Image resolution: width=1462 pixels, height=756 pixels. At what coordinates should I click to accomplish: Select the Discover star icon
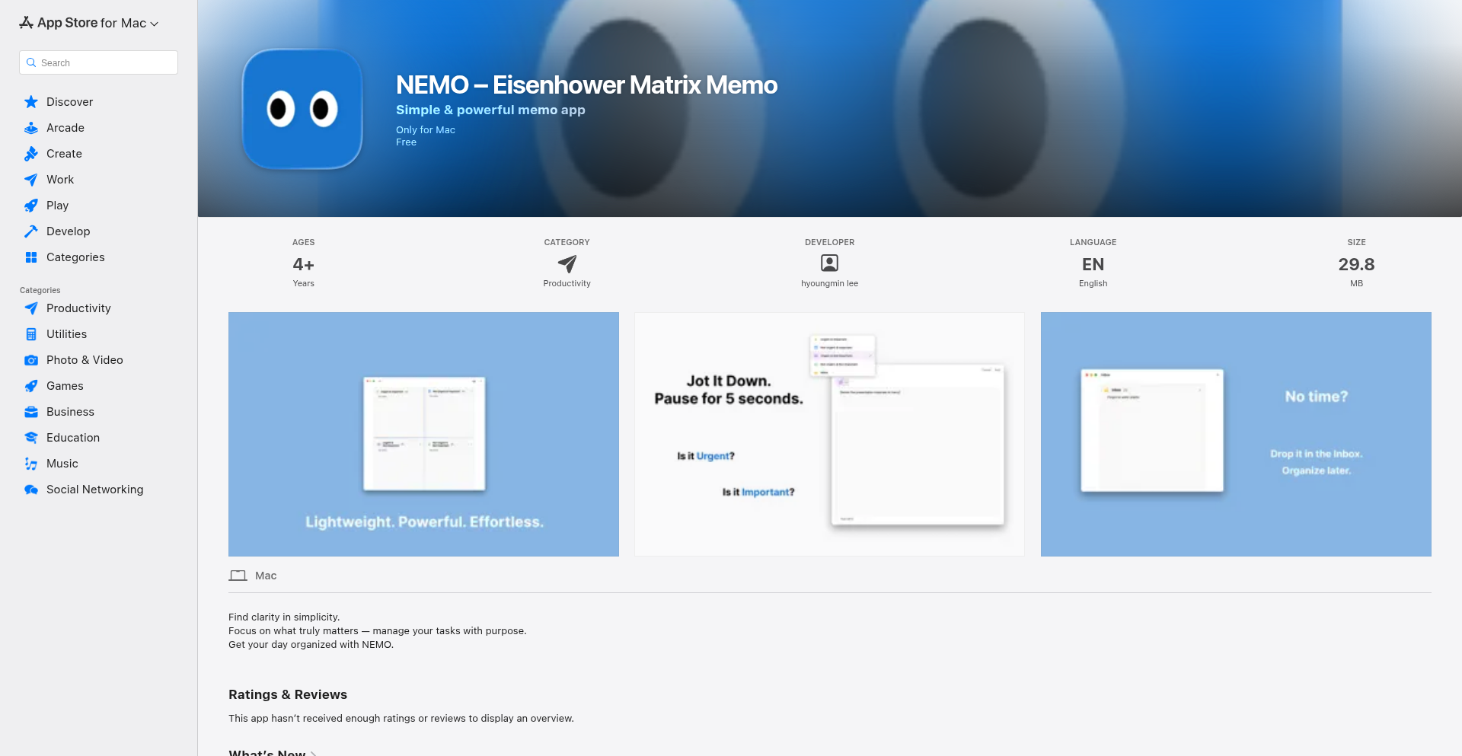tap(31, 101)
